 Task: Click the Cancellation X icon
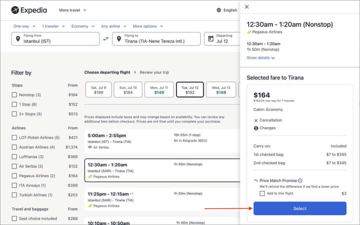point(256,120)
